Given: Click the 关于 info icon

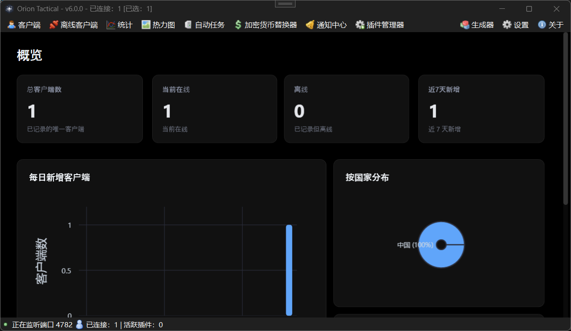Looking at the screenshot, I should [x=542, y=25].
